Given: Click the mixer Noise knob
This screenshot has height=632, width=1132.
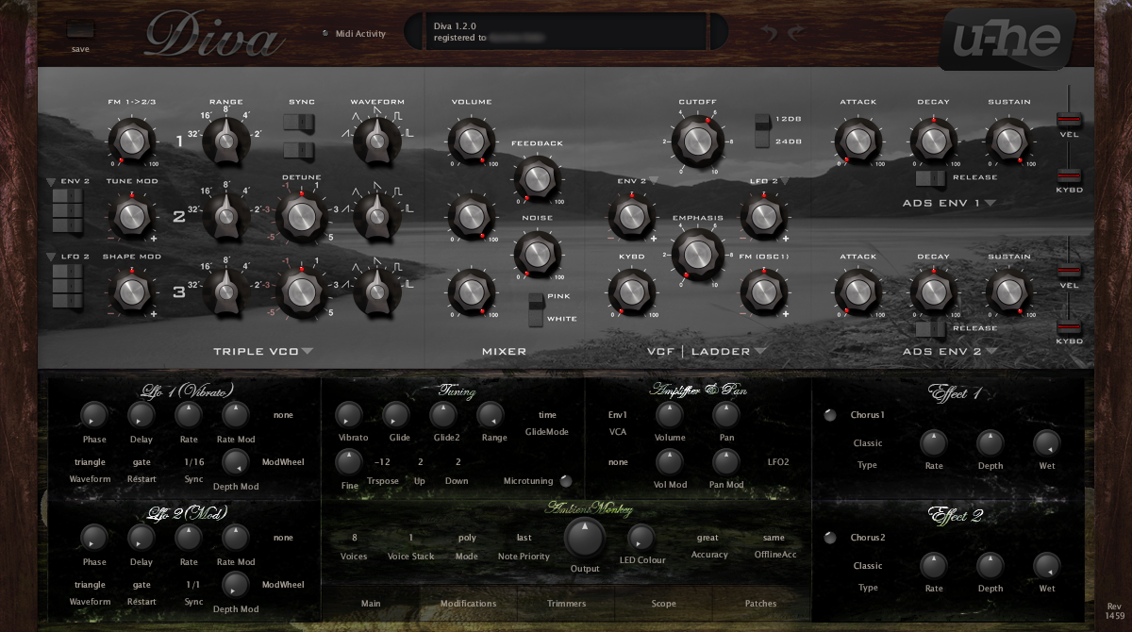Looking at the screenshot, I should (536, 253).
